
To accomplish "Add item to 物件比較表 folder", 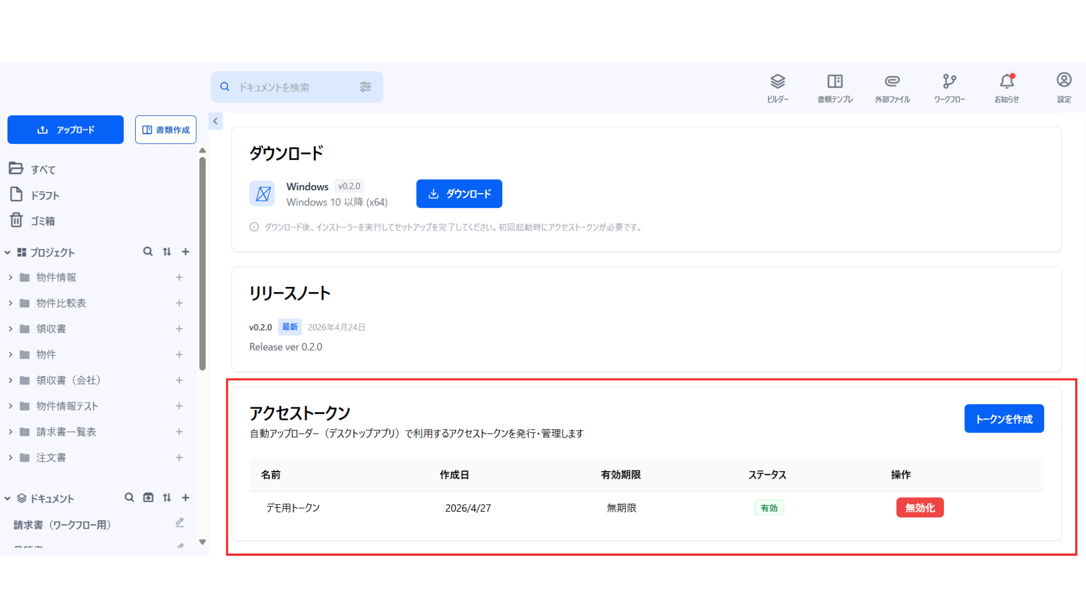I will tap(179, 303).
